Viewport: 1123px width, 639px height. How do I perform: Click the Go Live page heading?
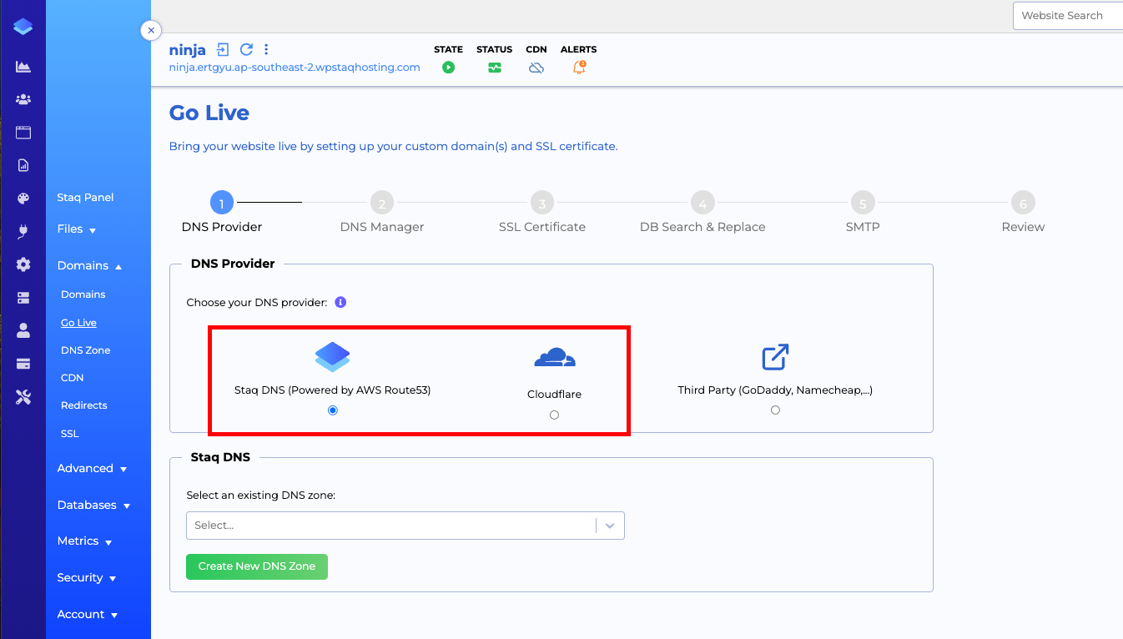point(209,113)
